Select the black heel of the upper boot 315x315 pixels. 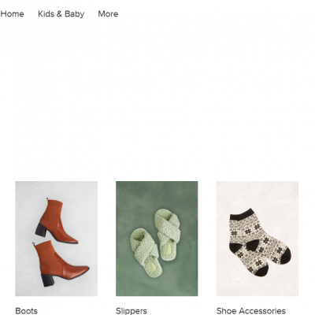coord(41,230)
